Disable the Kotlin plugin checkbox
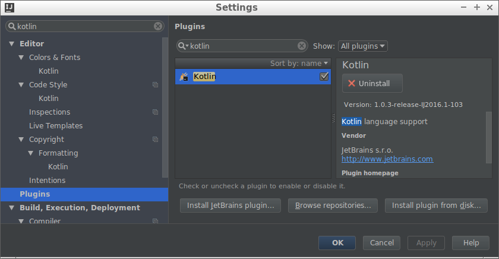The image size is (499, 259). click(x=324, y=77)
